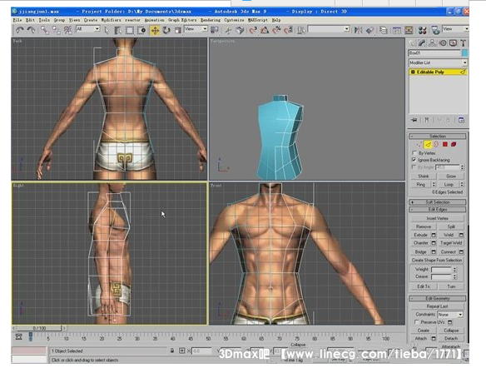Click the Use Pivot Point Center icon

click(x=214, y=30)
